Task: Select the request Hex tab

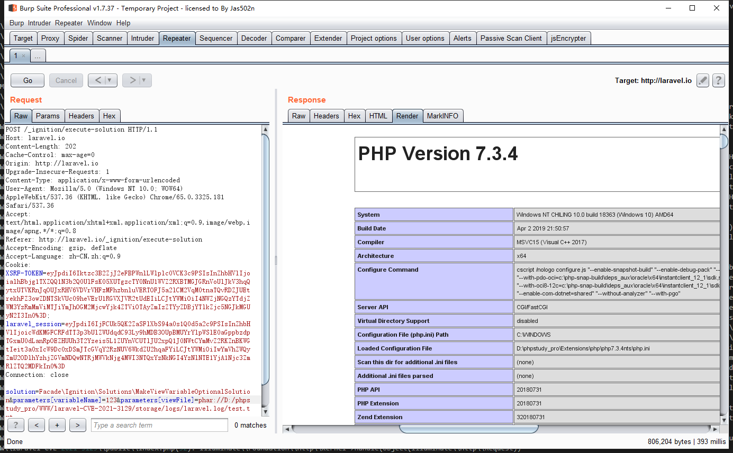Action: pos(110,116)
